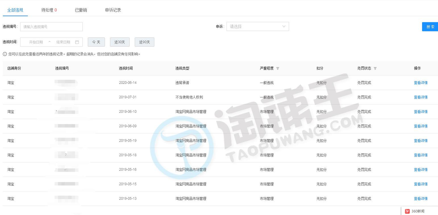This screenshot has width=438, height=215.
Task: View details for the 2019-07-31 violation
Action: pyautogui.click(x=421, y=97)
